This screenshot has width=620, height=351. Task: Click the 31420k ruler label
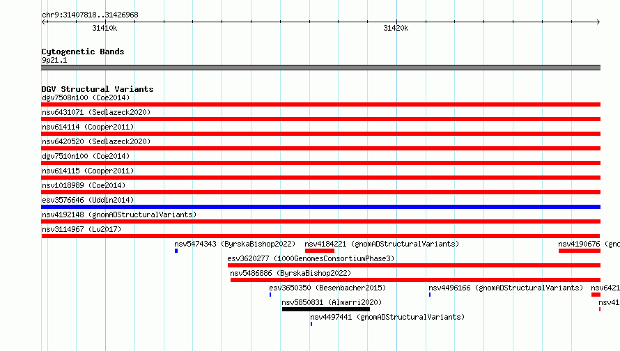click(396, 28)
